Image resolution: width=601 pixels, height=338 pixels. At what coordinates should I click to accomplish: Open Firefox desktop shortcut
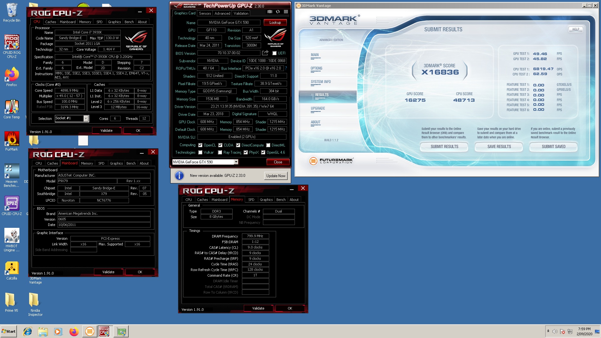coord(12,77)
